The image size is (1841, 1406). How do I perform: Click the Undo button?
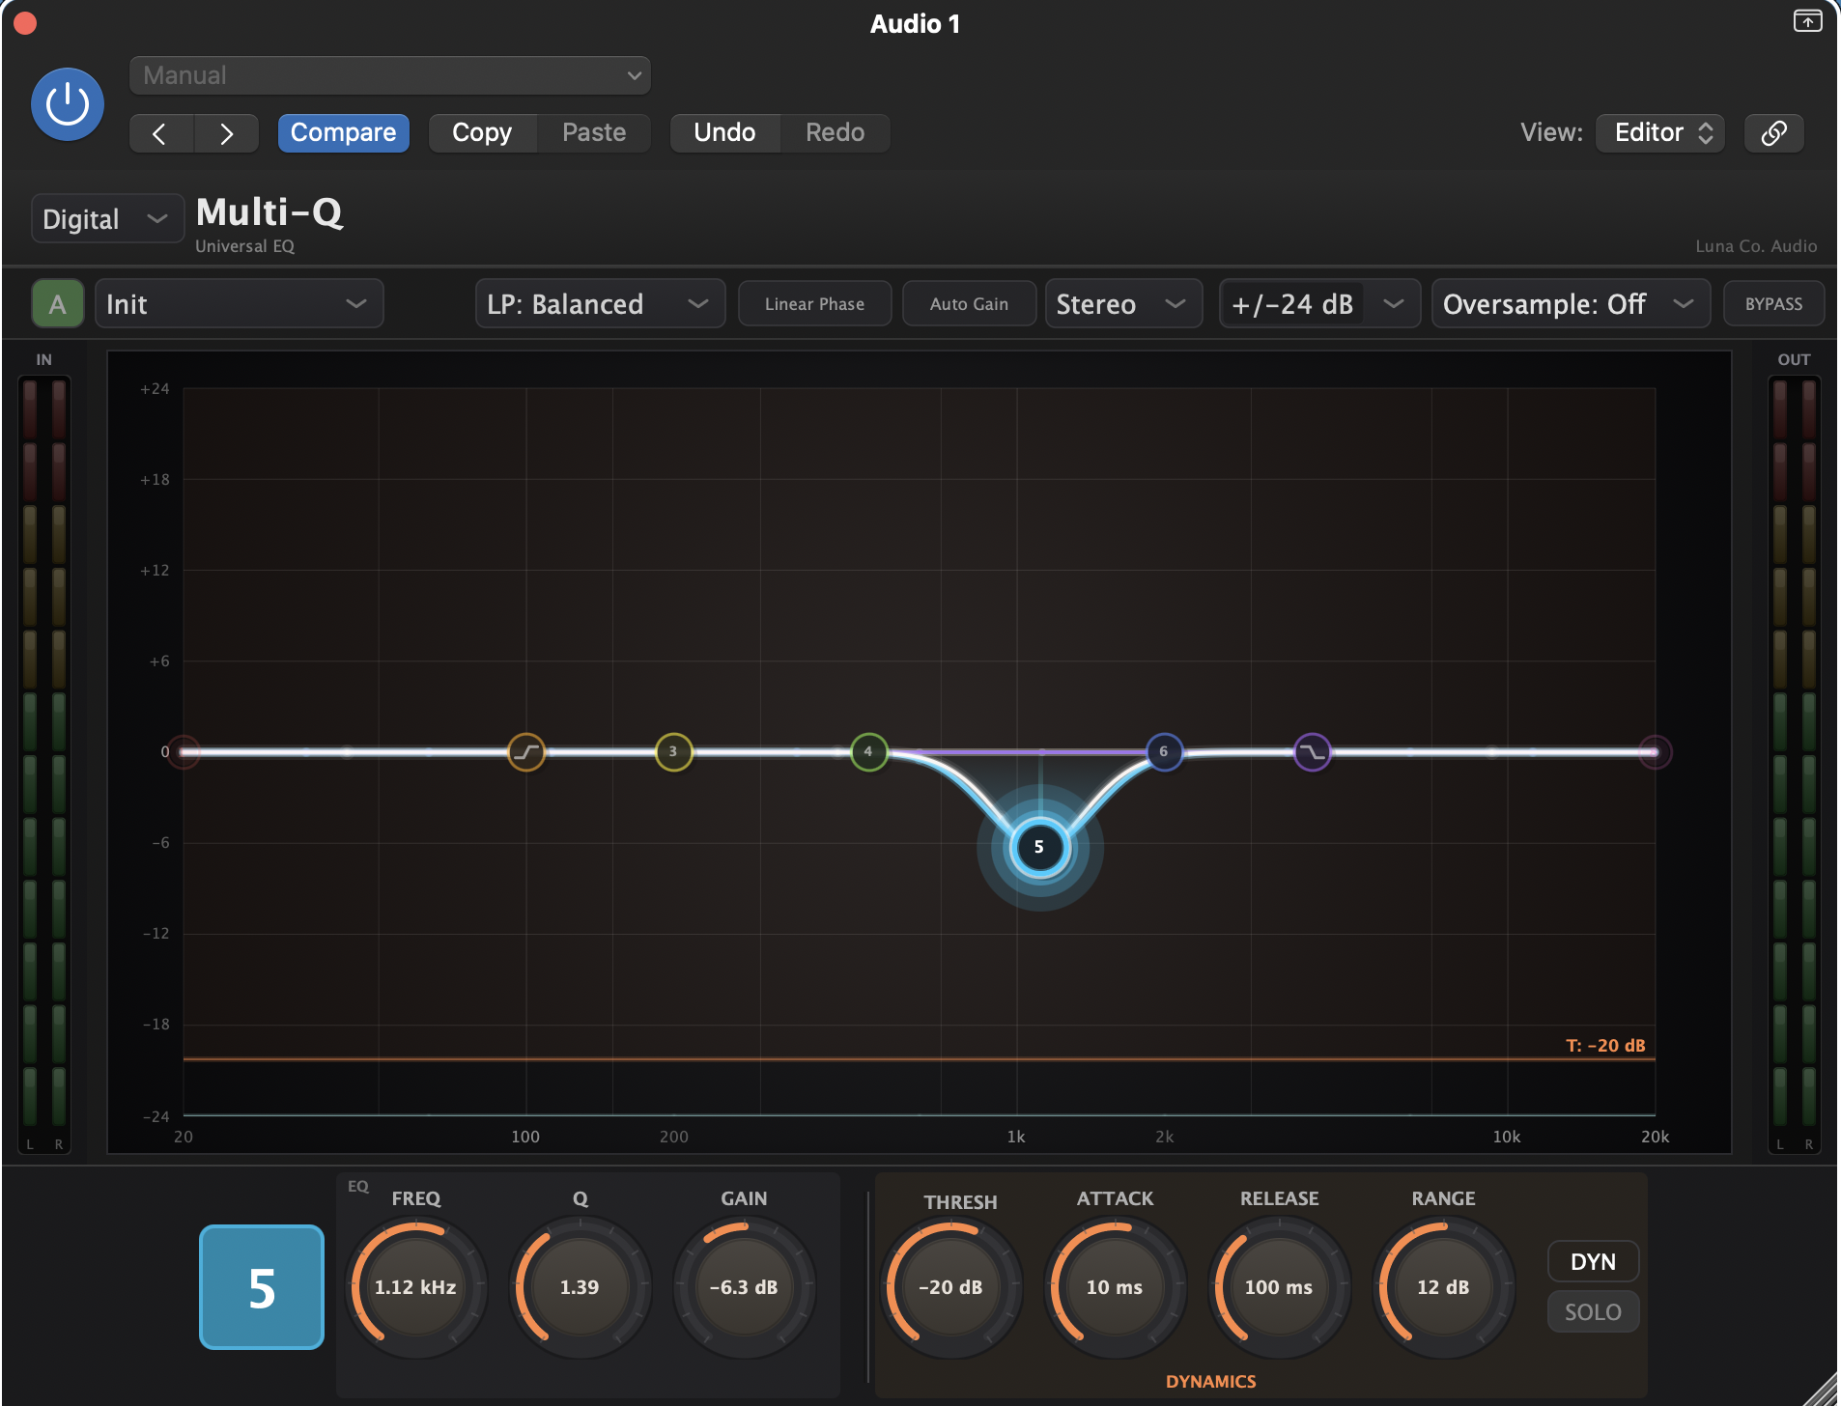point(724,132)
